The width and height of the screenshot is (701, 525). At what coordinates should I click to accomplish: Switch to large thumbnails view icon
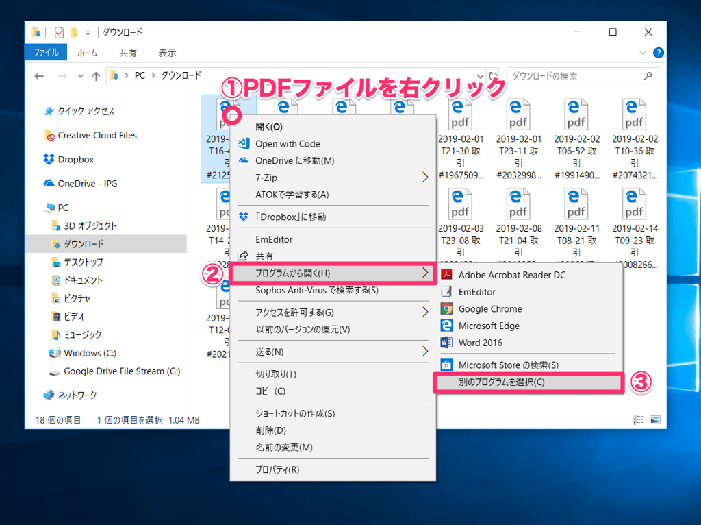655,420
